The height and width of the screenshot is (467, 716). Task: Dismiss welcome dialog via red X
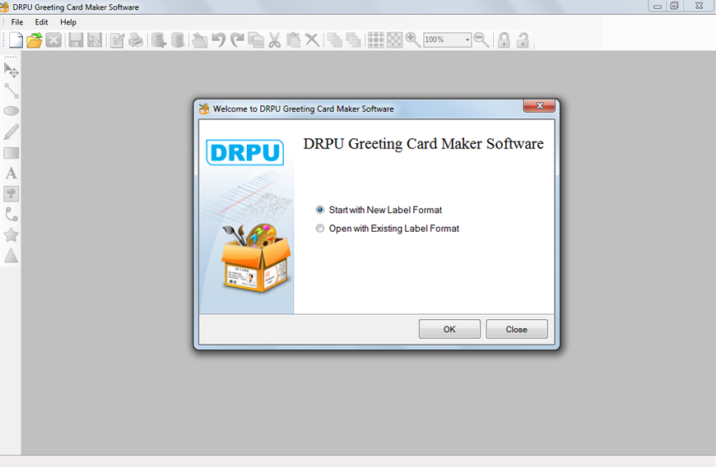point(539,106)
